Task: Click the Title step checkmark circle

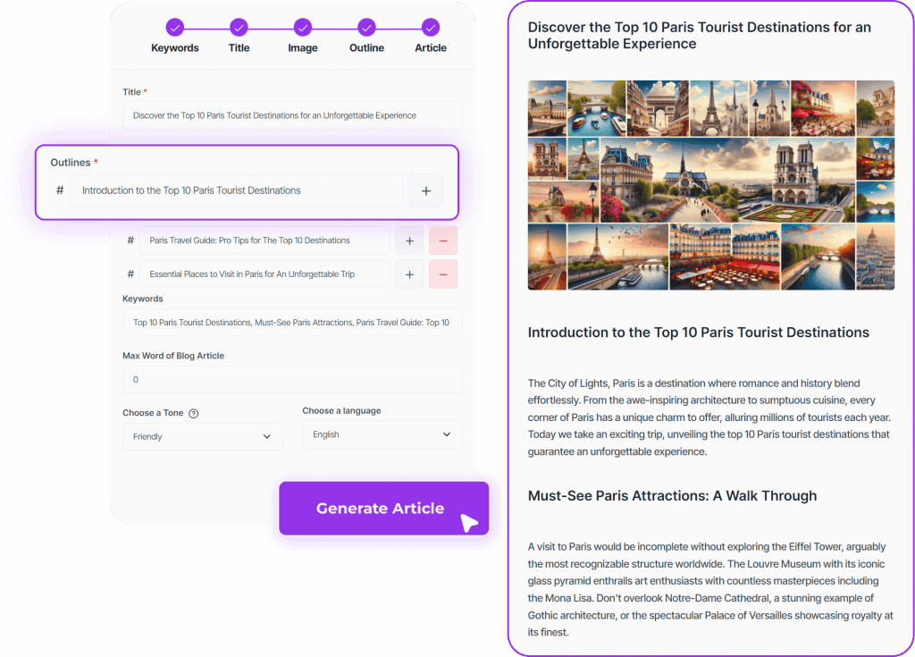Action: coord(238,27)
